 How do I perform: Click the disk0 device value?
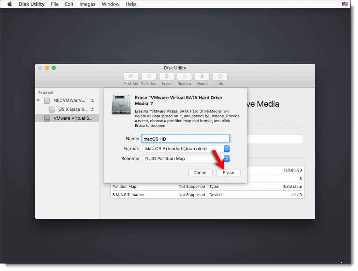pos(297,195)
